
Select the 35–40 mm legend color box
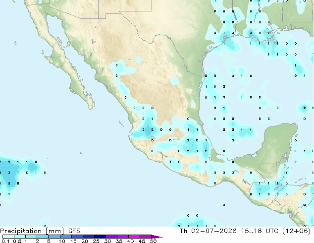122,237
